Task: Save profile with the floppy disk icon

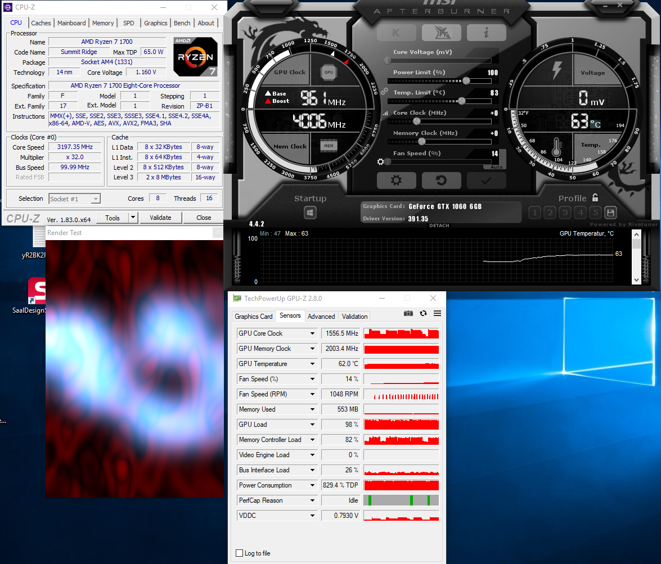Action: point(611,213)
